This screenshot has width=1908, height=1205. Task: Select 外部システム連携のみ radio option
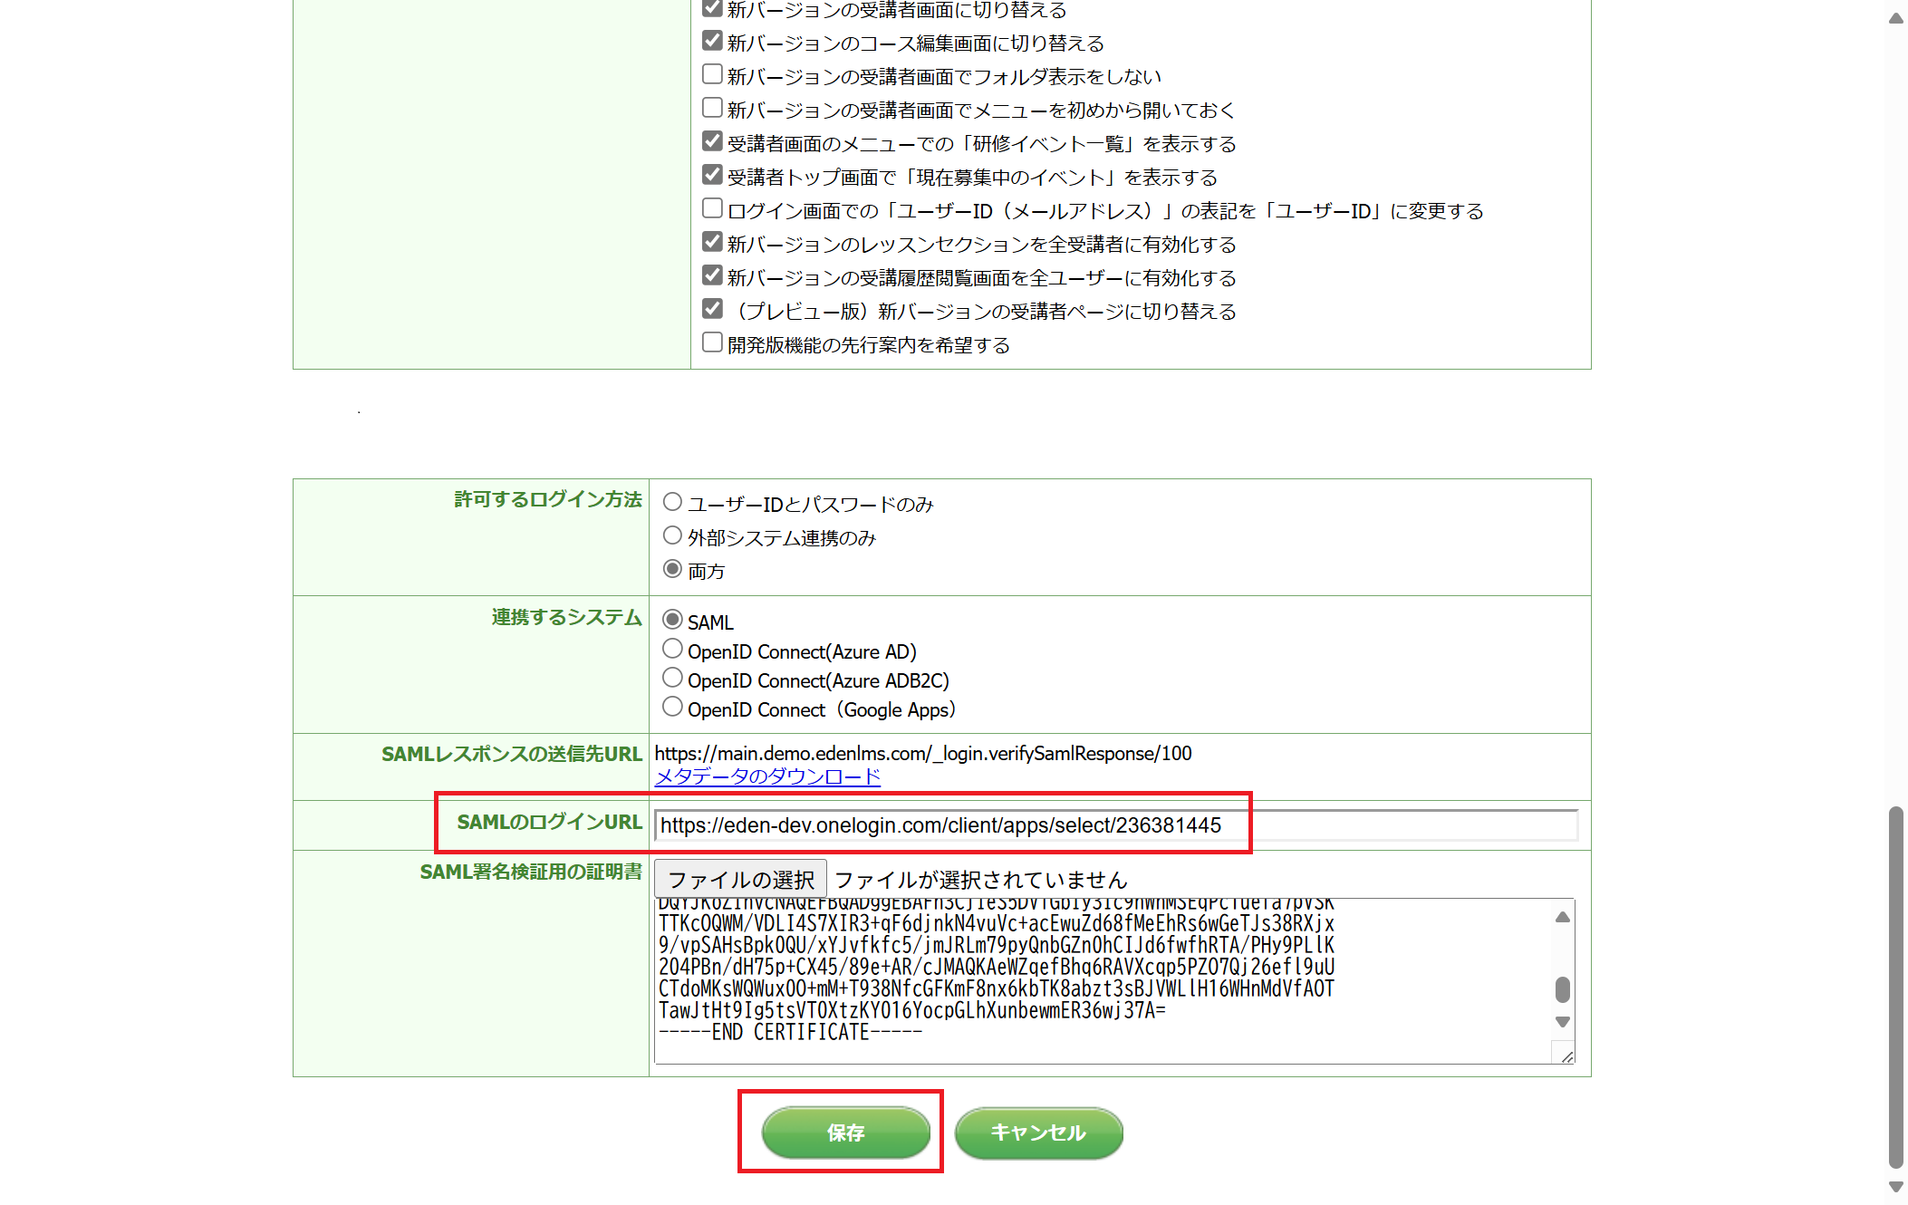click(672, 535)
